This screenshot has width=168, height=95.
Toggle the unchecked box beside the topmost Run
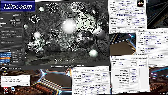(x=20, y=15)
